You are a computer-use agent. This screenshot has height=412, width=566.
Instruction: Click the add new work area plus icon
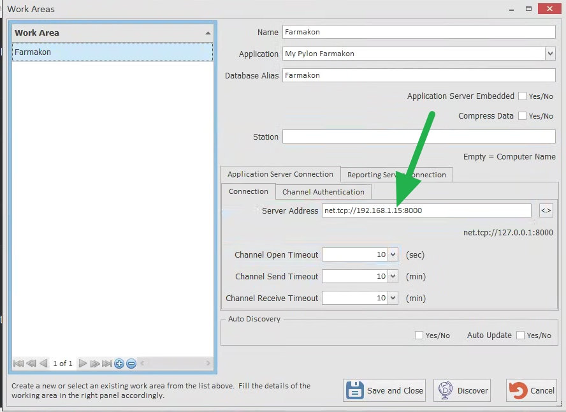(x=119, y=364)
